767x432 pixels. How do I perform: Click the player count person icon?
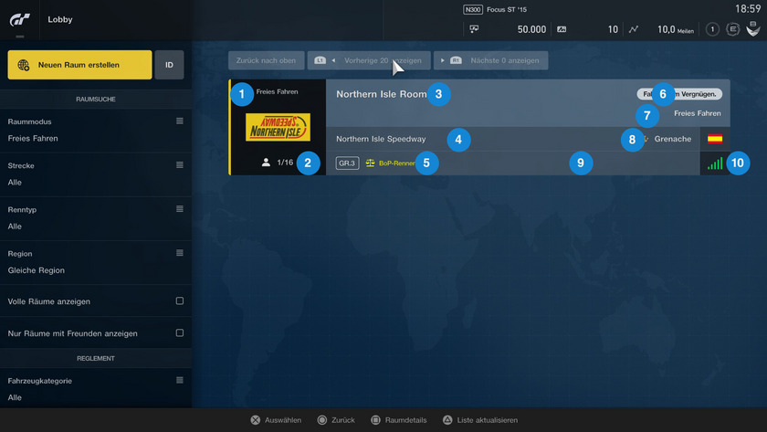click(x=266, y=163)
